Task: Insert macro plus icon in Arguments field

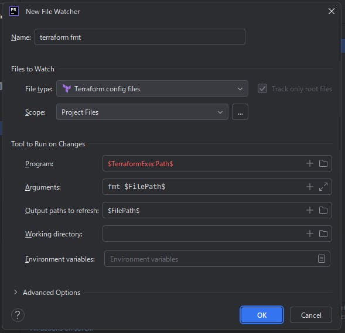Action: [x=310, y=187]
